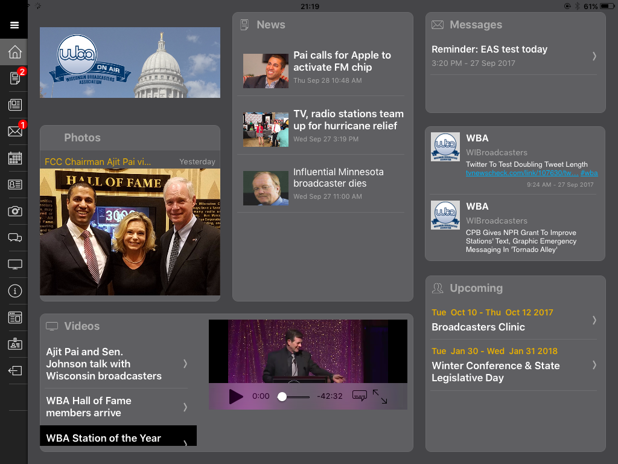Expand the Broadcasters Clinic event chevron
Screen dimensions: 618x464
click(x=594, y=320)
